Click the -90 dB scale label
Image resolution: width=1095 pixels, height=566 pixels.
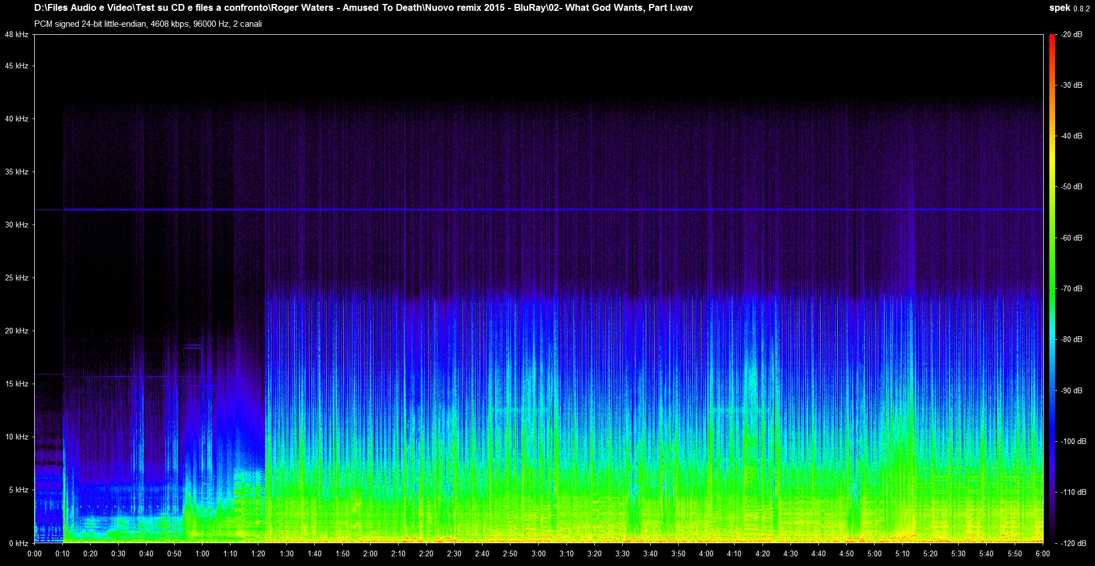pyautogui.click(x=1070, y=391)
